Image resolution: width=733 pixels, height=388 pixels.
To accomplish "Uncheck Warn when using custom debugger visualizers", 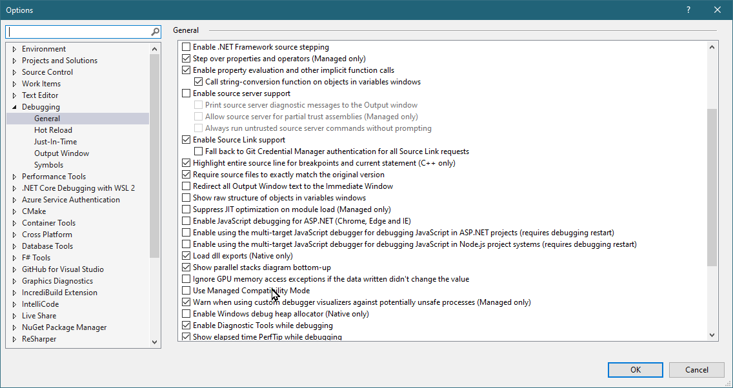I will click(x=186, y=302).
